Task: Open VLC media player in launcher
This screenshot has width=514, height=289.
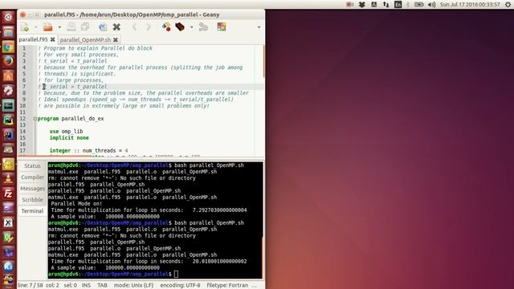Action: [8, 178]
